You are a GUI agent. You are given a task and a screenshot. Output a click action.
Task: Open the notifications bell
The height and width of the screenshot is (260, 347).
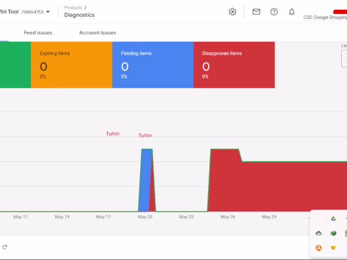click(291, 12)
